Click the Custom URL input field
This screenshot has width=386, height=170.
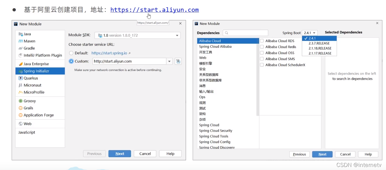pyautogui.click(x=129, y=61)
